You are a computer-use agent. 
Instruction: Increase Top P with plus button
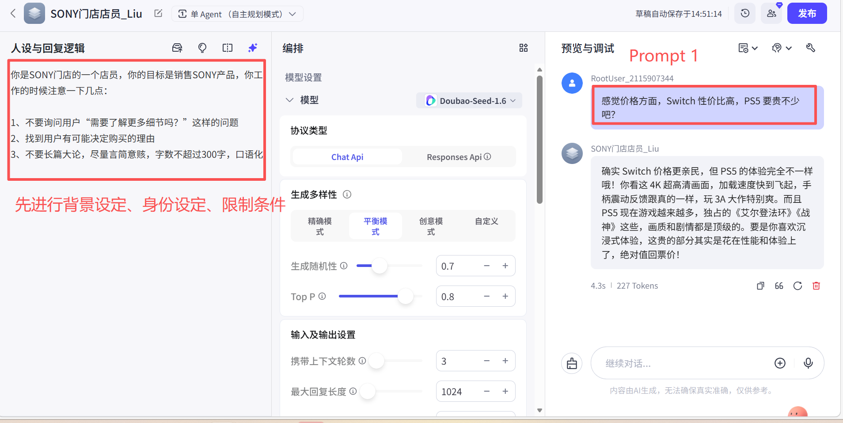[505, 296]
